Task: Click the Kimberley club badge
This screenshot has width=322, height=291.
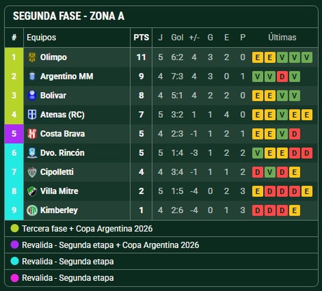Action: tap(32, 210)
